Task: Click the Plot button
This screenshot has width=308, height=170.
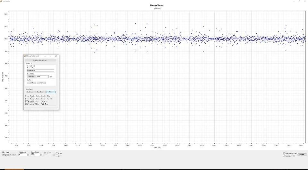Action: [51, 92]
